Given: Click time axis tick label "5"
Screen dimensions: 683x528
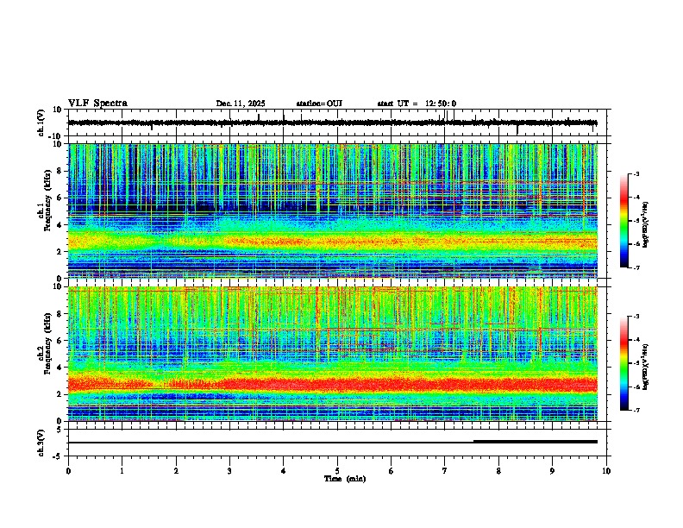Looking at the screenshot, I should 337,471.
